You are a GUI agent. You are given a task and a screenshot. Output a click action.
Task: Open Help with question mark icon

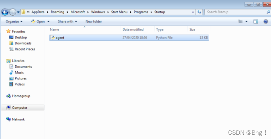click(x=266, y=22)
